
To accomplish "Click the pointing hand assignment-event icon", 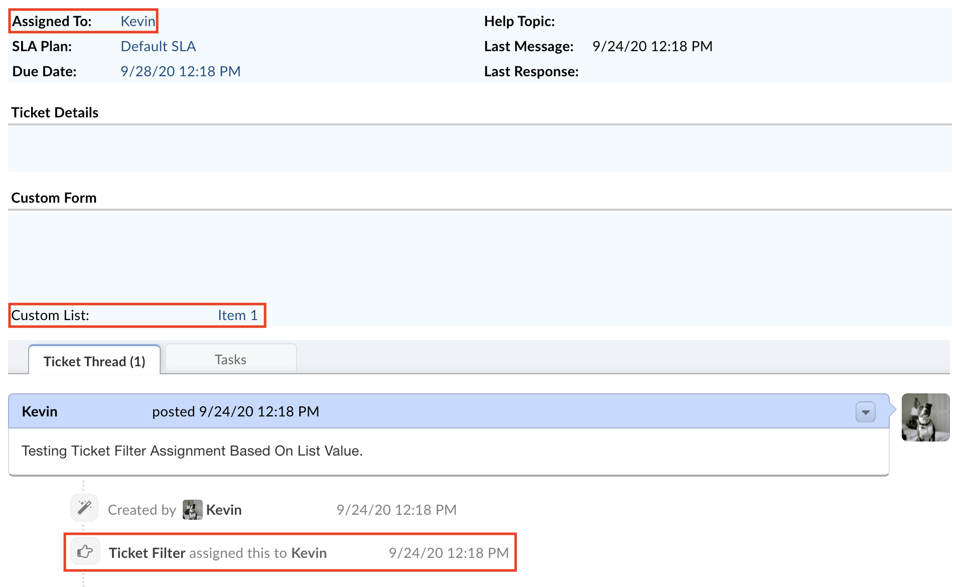I will [85, 552].
